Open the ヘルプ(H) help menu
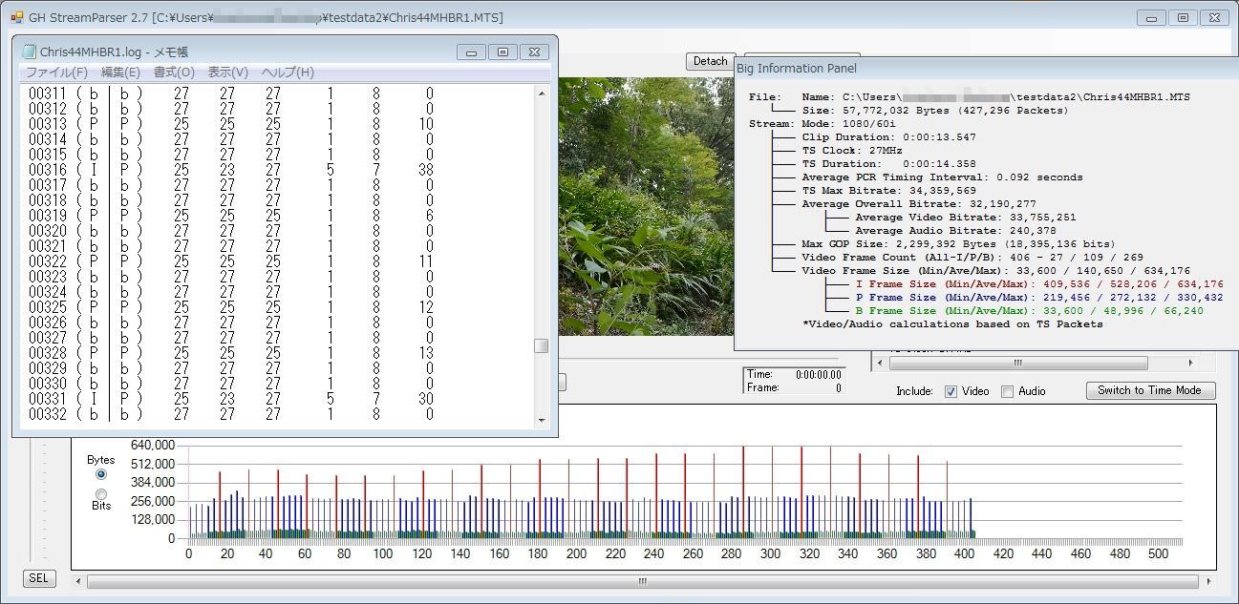Screen dimensions: 1239x604 tap(288, 73)
